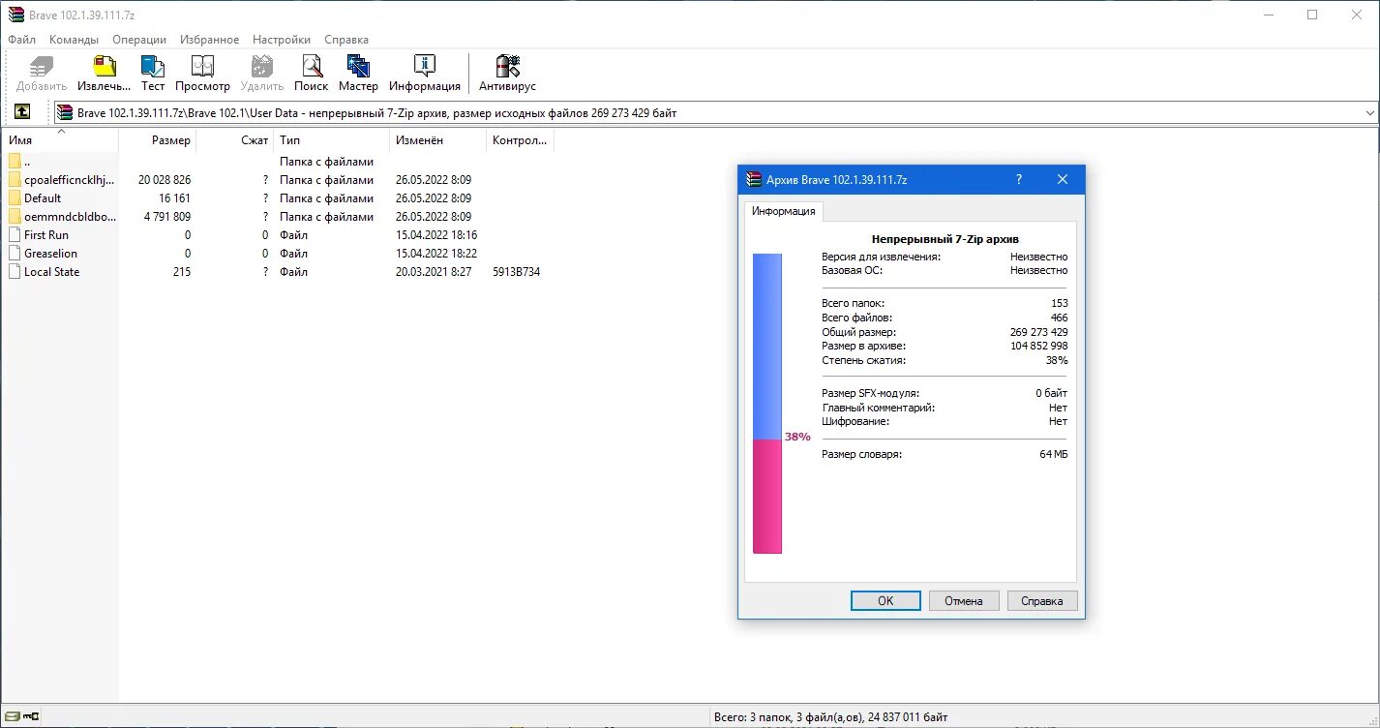This screenshot has height=728, width=1380.
Task: Sort list by Сжат column header
Action: coord(235,140)
